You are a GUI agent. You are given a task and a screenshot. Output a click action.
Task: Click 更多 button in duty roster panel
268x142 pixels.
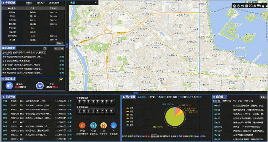pyautogui.click(x=60, y=43)
